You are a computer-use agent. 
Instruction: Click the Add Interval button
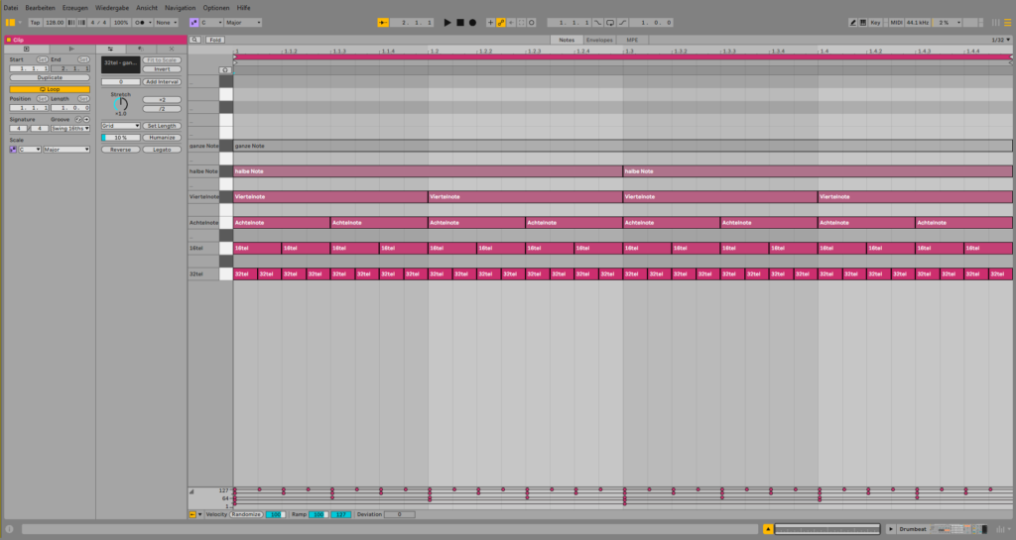tap(162, 82)
